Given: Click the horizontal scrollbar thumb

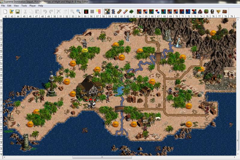Looking at the screenshot, I should (102, 157).
